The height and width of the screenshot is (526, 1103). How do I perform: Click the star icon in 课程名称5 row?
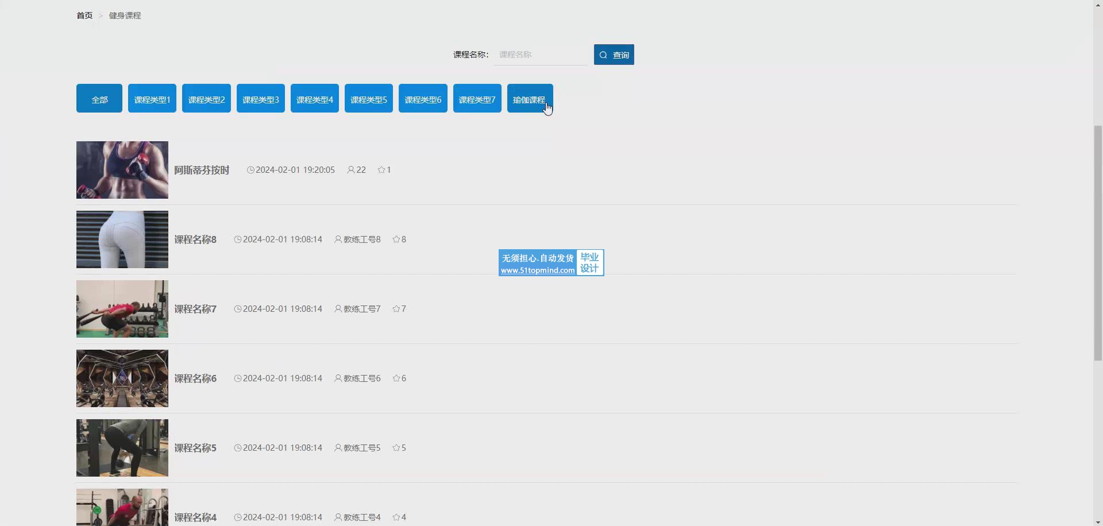[396, 448]
